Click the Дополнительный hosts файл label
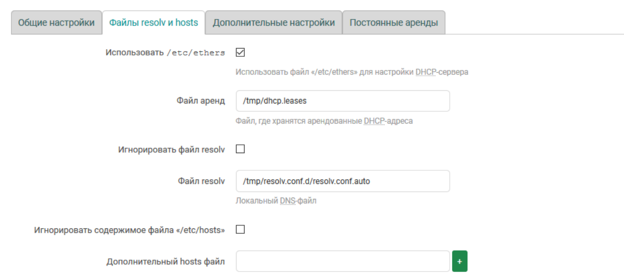624x277 pixels. tap(166, 262)
